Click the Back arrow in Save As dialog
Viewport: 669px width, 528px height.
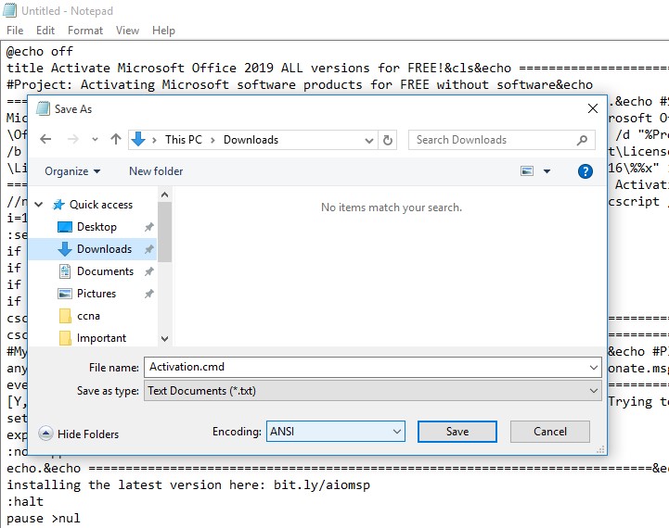click(45, 139)
